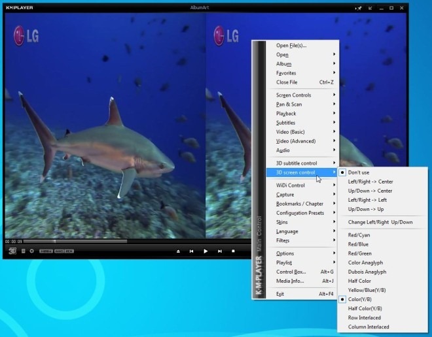Open the Options submenu

302,253
